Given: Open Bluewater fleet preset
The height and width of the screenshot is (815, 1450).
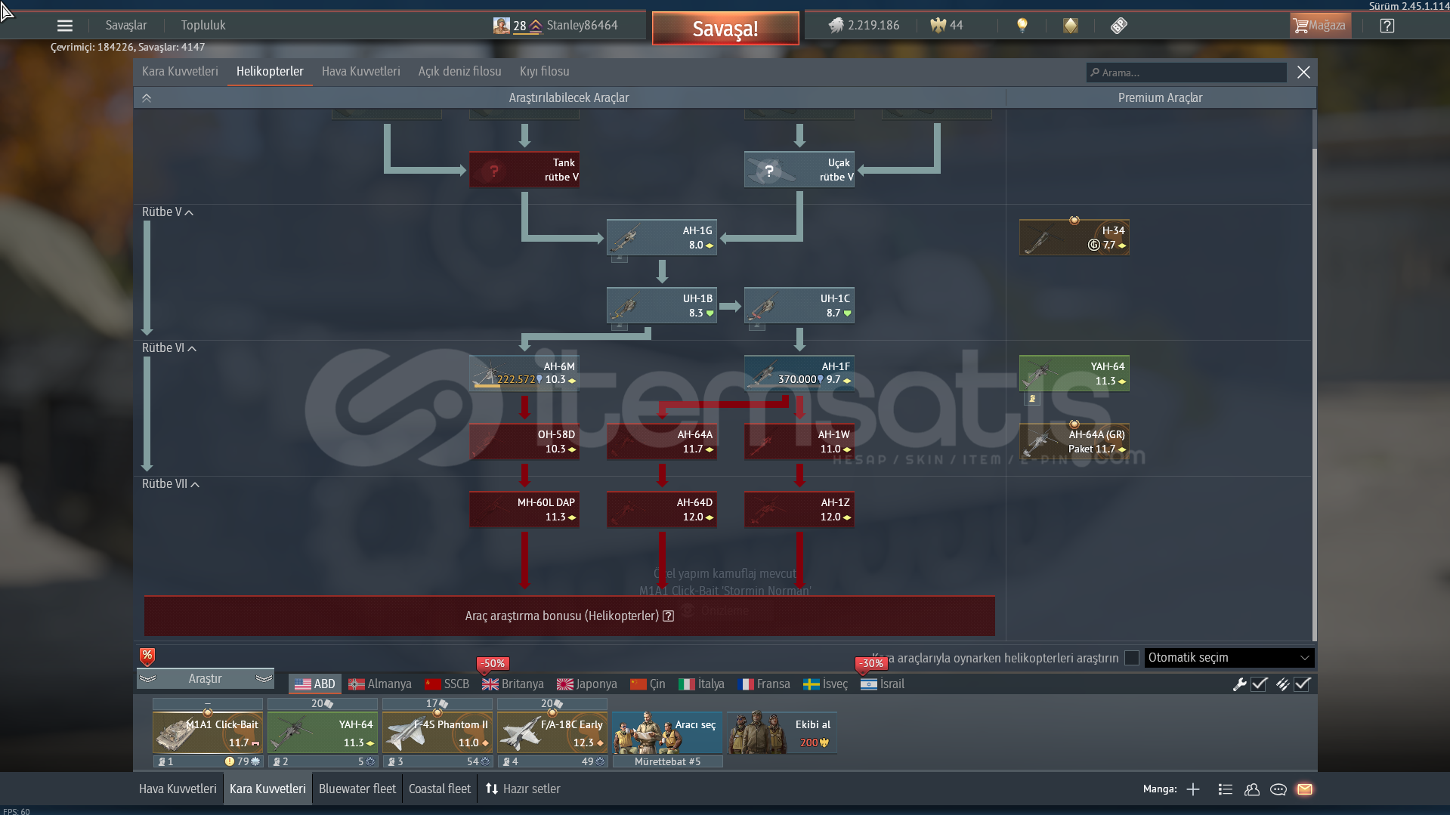Looking at the screenshot, I should 357,789.
